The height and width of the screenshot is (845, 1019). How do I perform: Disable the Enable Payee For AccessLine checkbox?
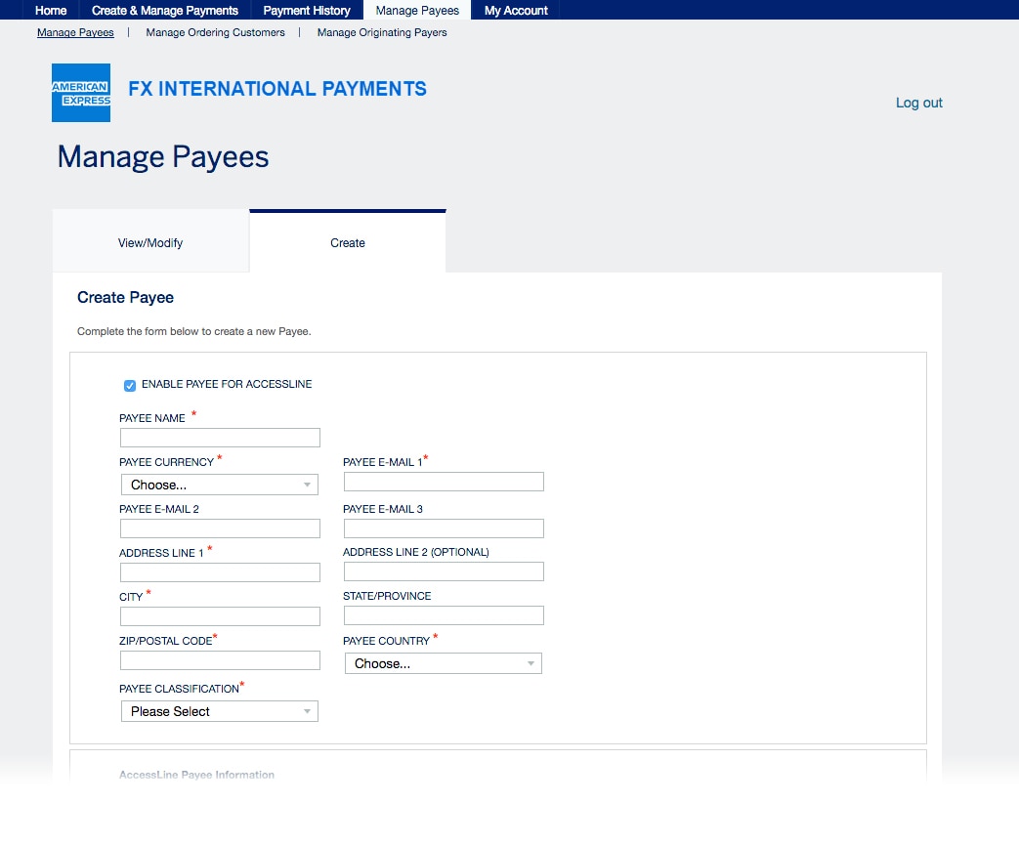(x=129, y=385)
